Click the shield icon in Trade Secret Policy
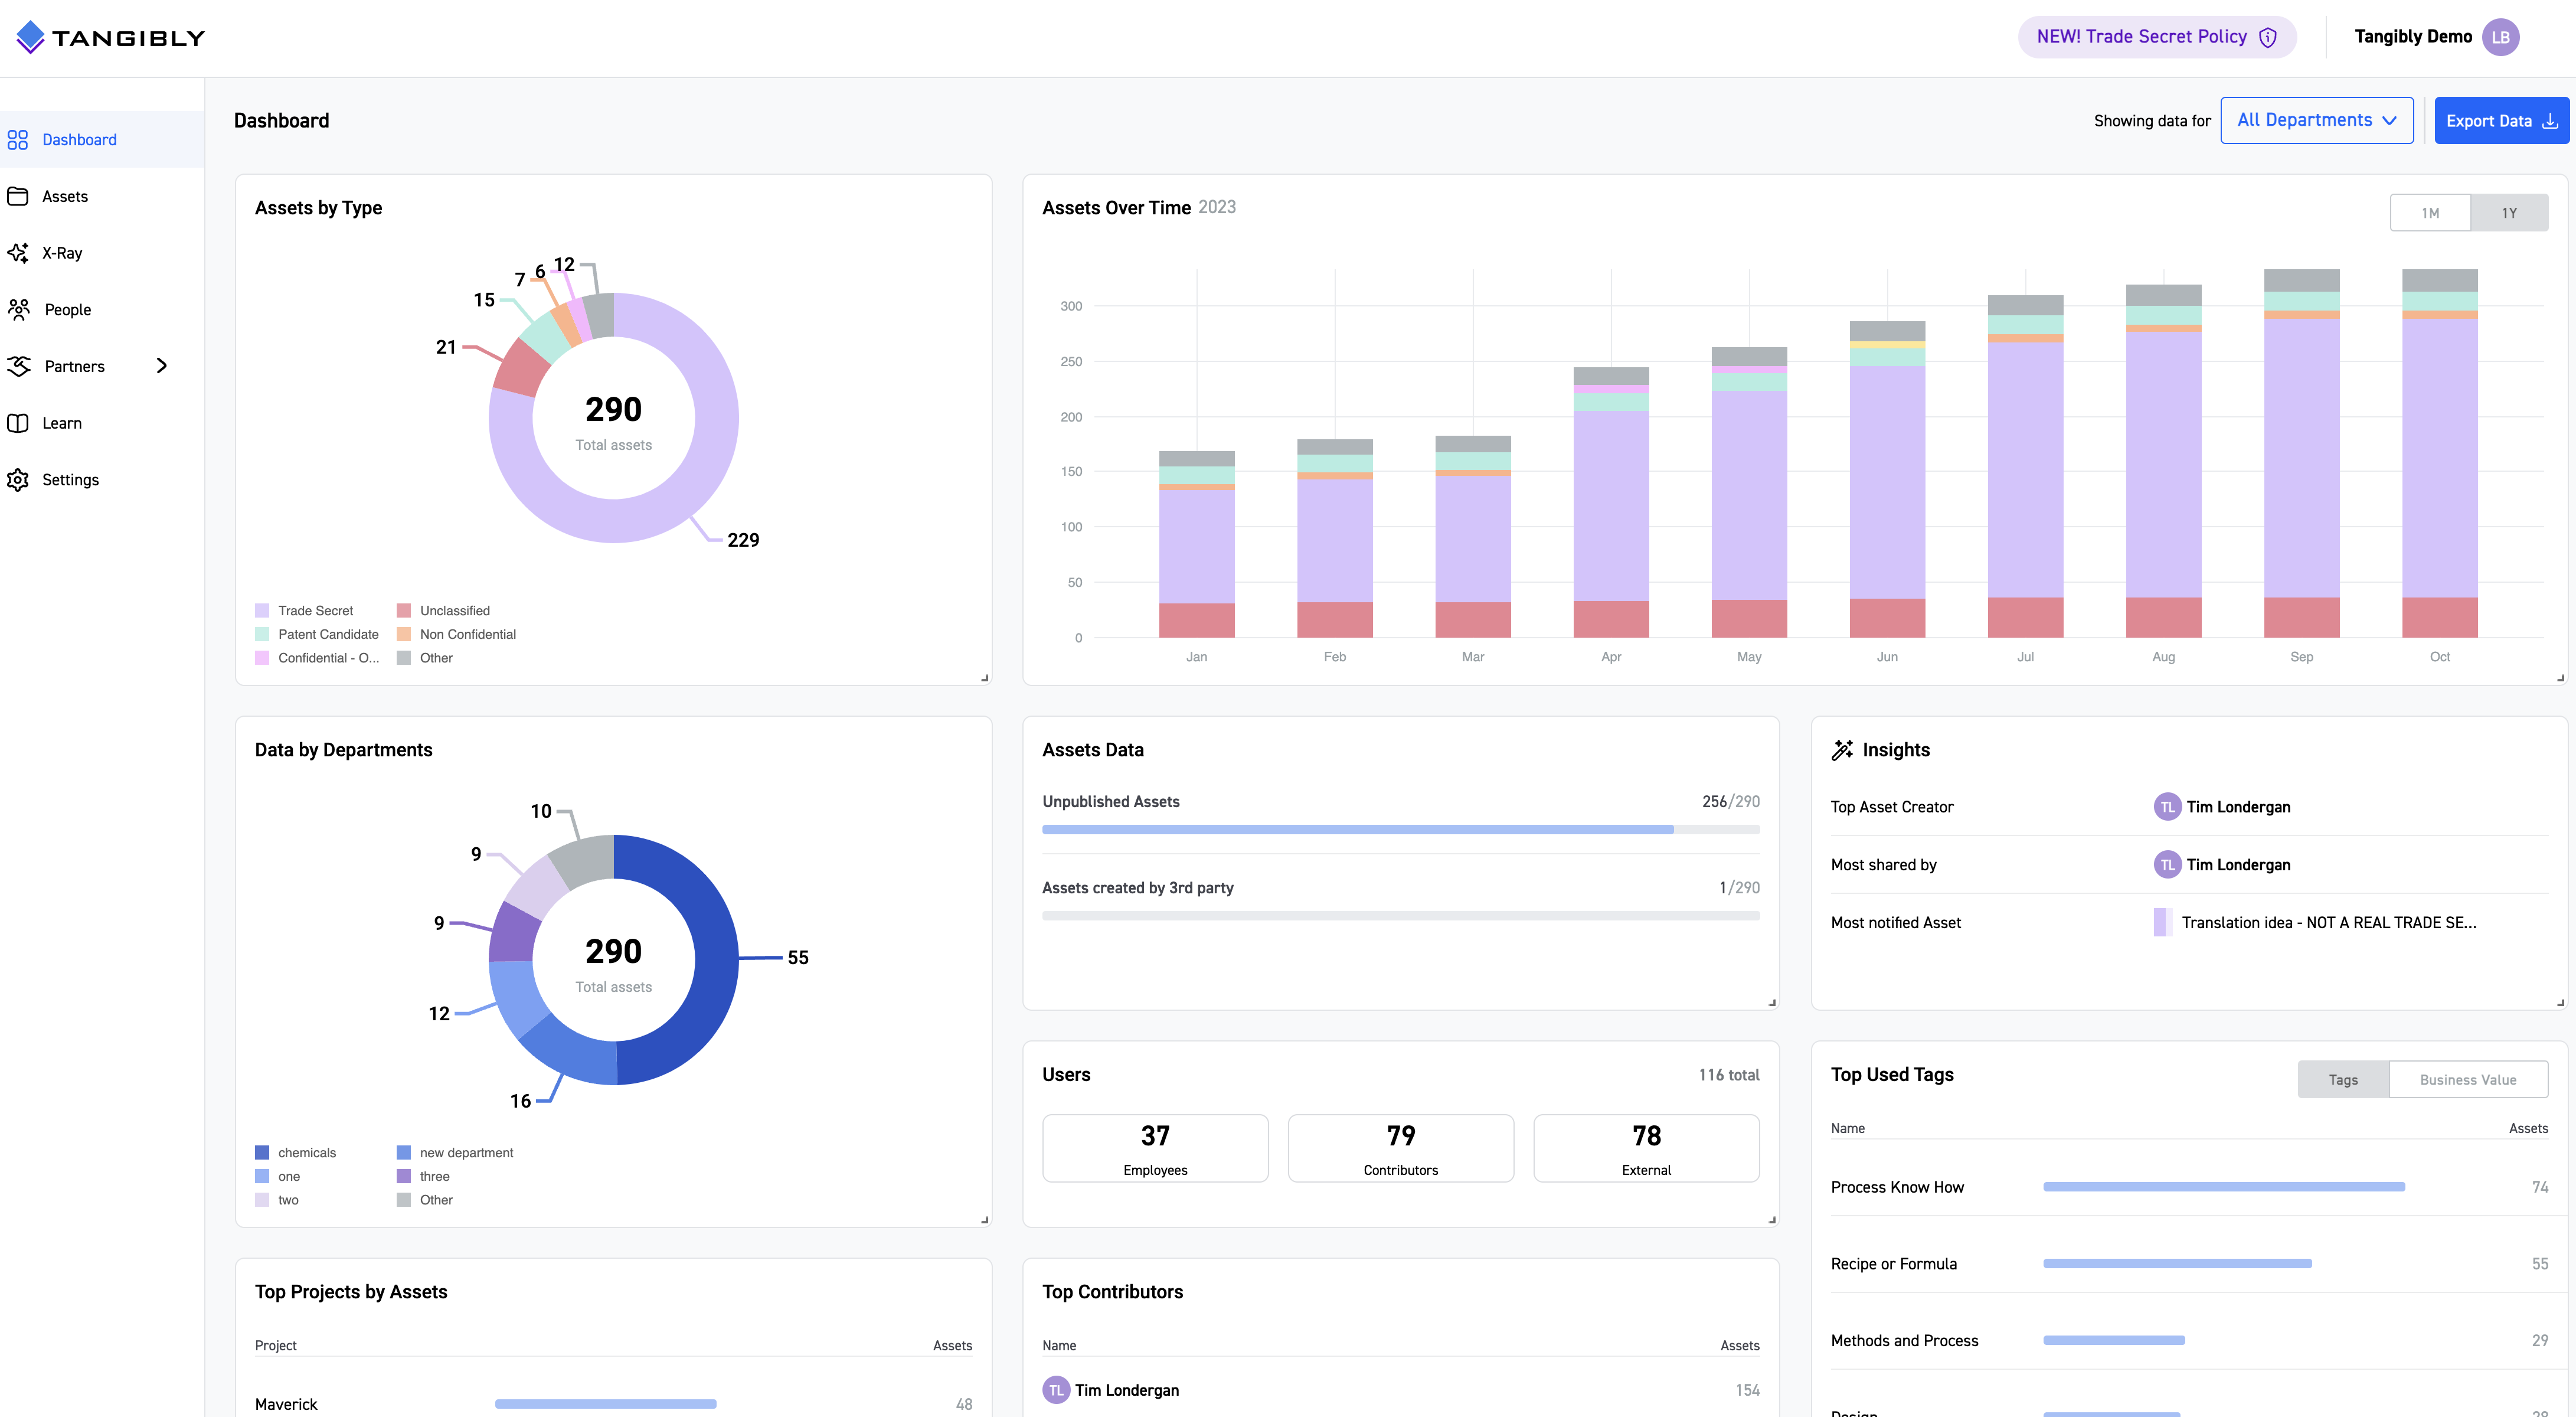The height and width of the screenshot is (1417, 2576). pyautogui.click(x=2269, y=37)
